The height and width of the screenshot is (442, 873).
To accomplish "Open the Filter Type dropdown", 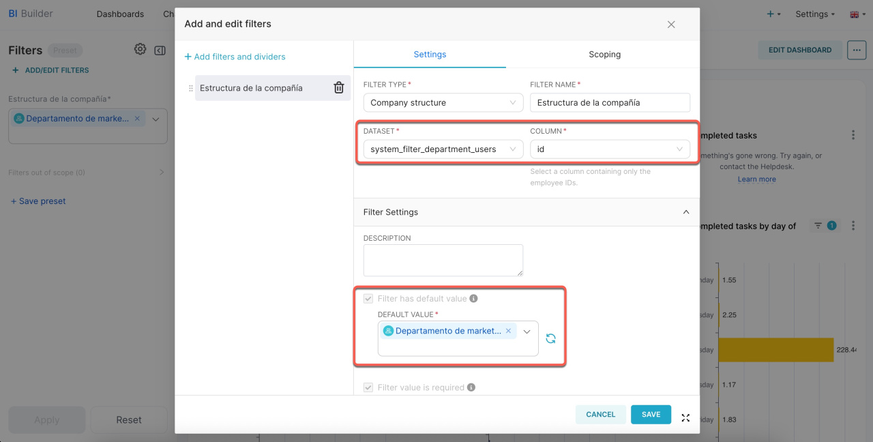I will tap(443, 103).
